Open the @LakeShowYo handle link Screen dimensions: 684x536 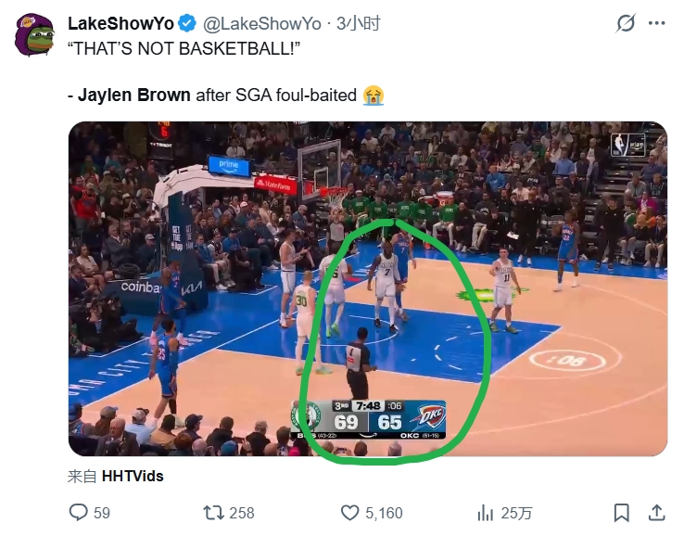(x=262, y=23)
